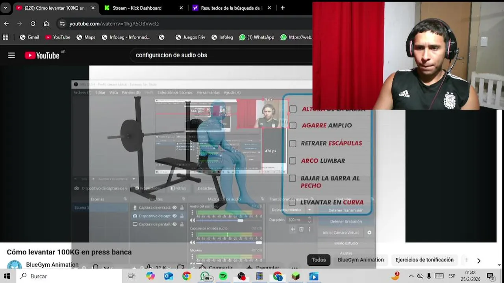Open Audio del escritorio three-dot options in OBS
504x283 pixels.
click(x=192, y=213)
